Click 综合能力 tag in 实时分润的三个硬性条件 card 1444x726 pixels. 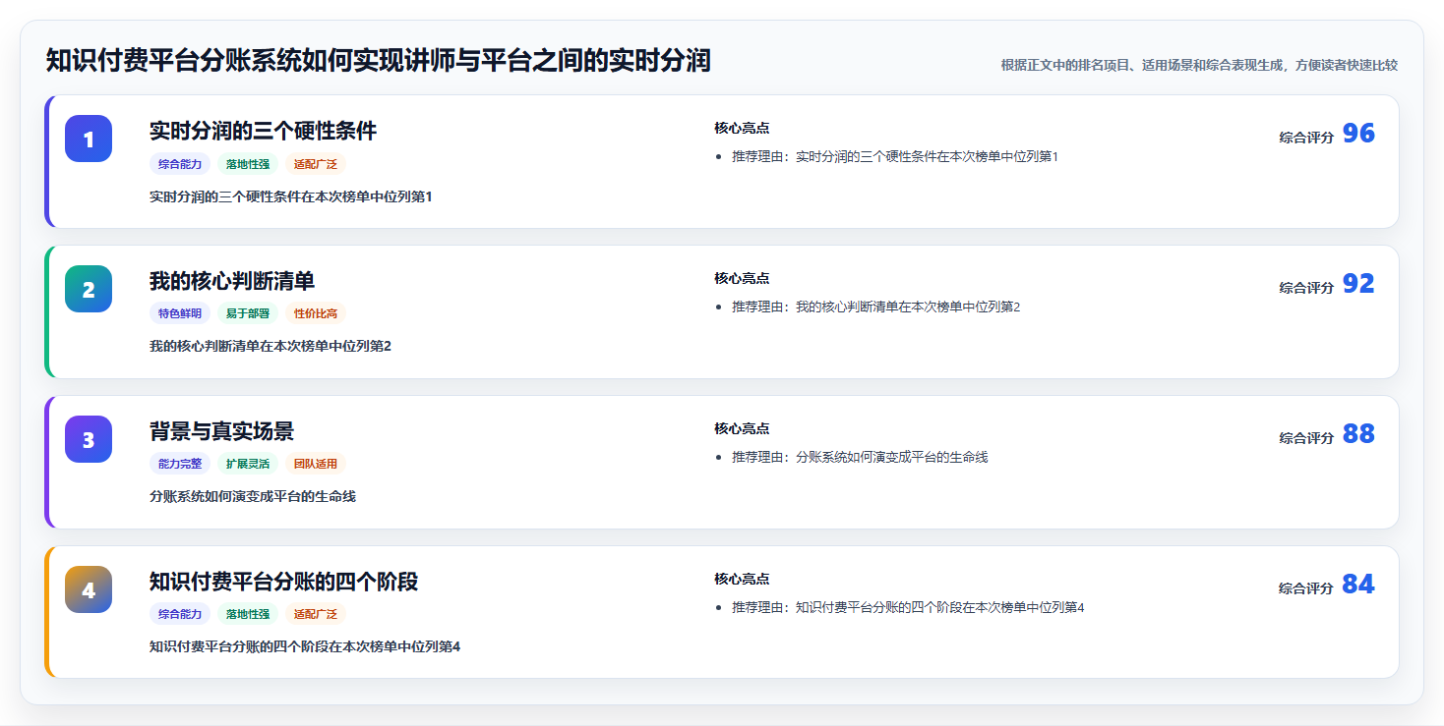(180, 164)
